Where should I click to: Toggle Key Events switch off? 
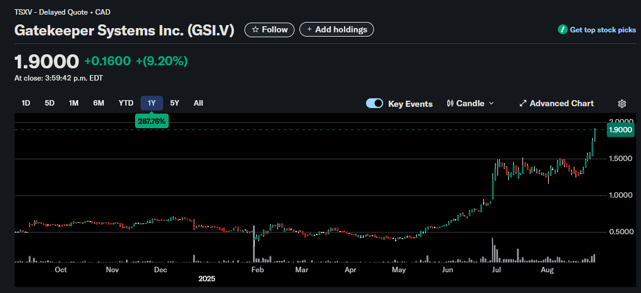(375, 103)
